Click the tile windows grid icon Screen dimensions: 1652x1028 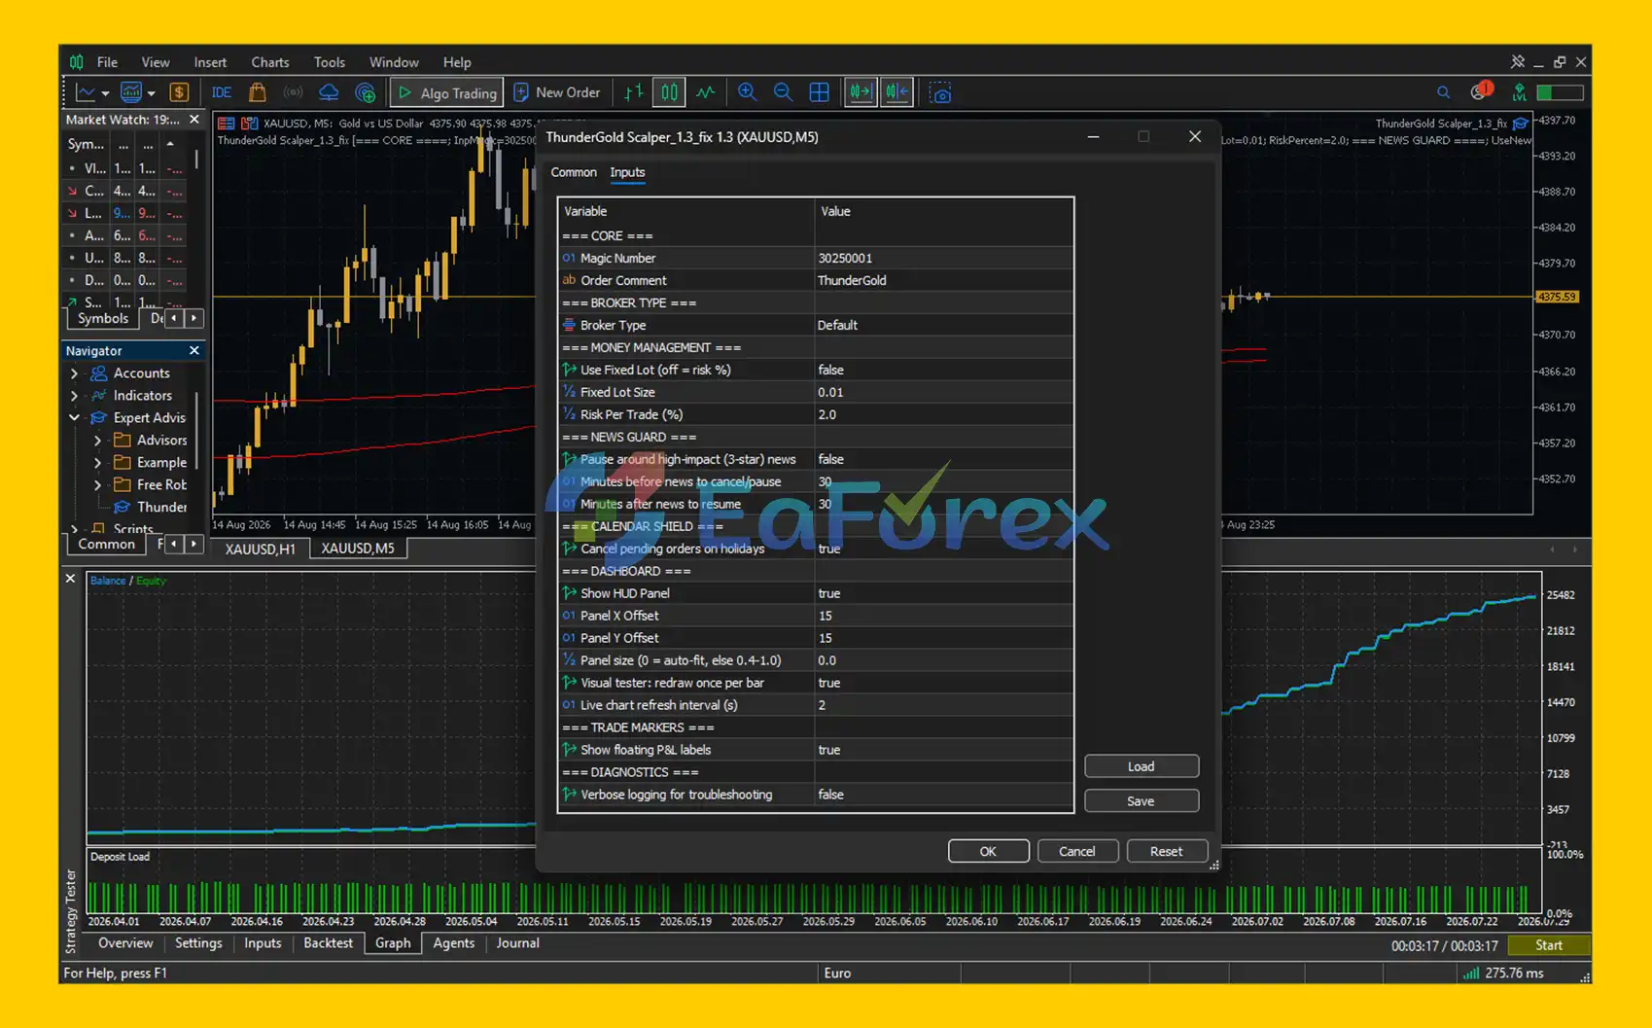[820, 92]
